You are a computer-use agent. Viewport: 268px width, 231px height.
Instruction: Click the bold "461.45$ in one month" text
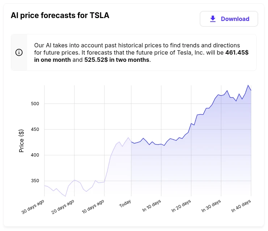[141, 56]
